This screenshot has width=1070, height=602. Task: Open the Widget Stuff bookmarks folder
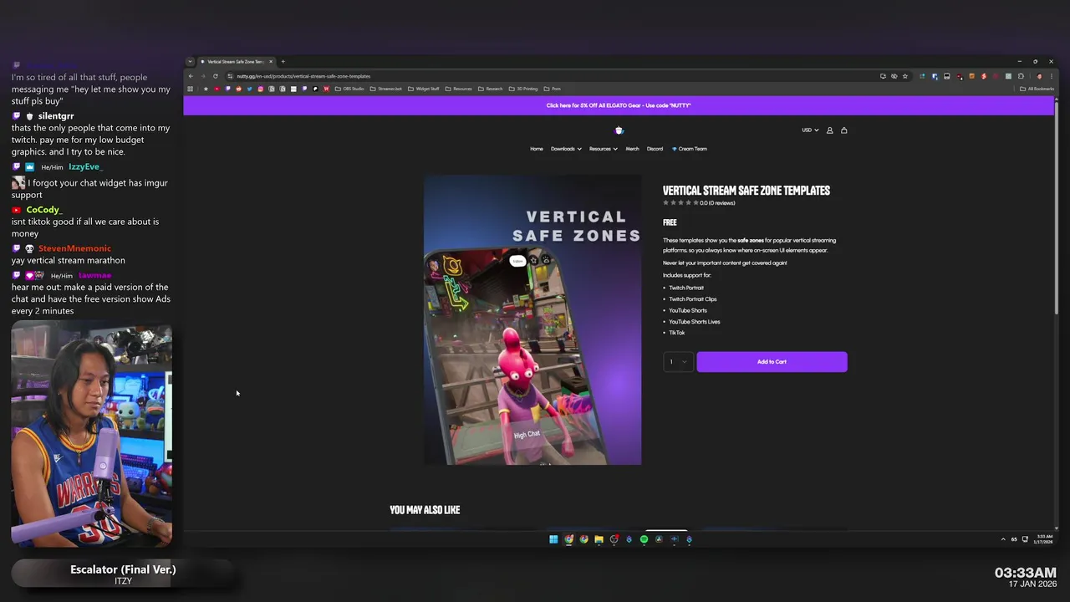point(423,89)
